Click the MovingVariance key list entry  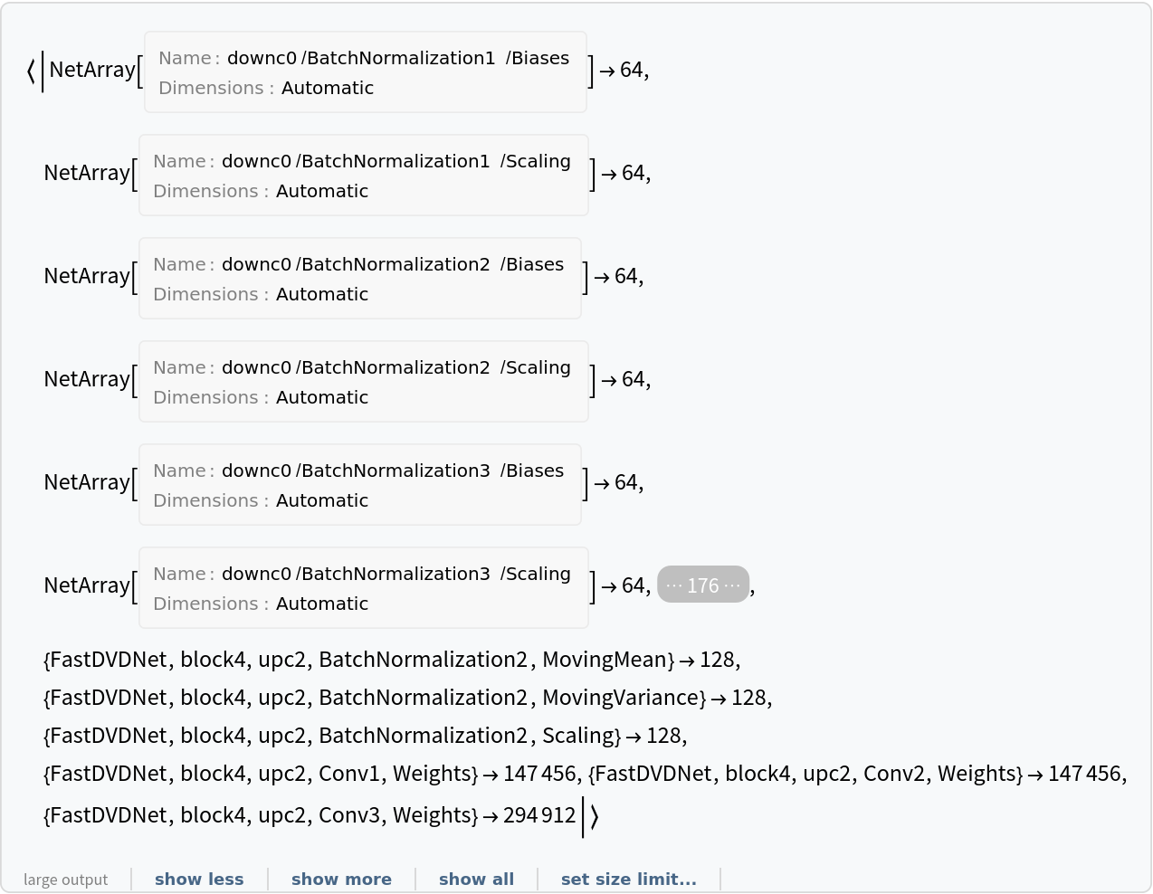pos(375,698)
